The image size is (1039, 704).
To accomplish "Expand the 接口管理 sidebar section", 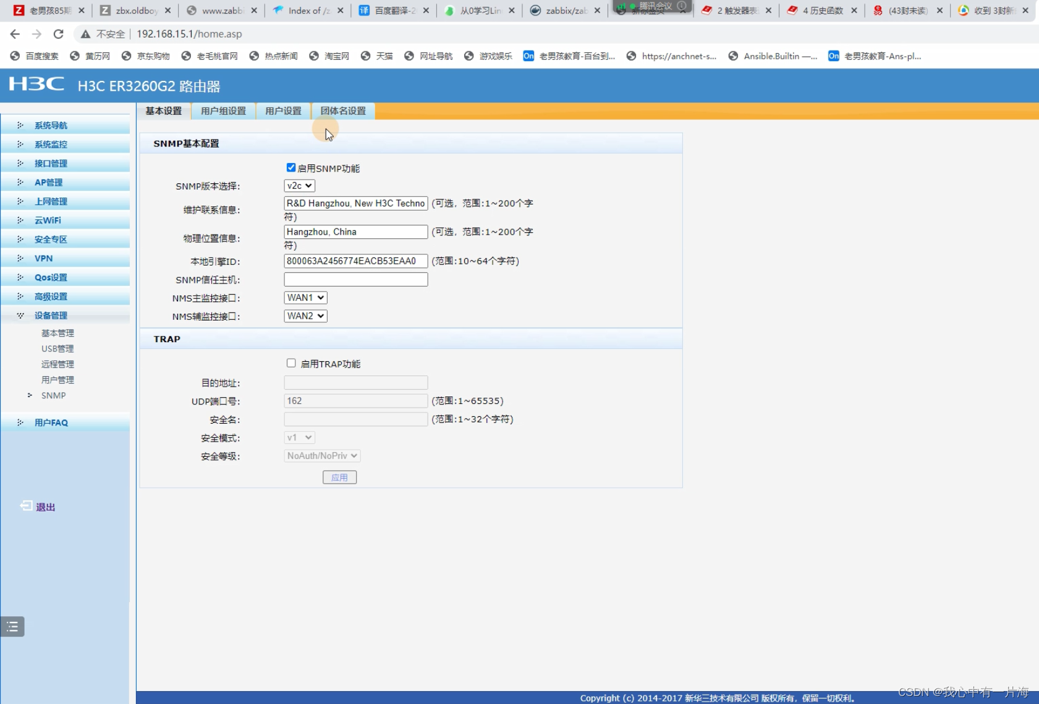I will coord(65,164).
